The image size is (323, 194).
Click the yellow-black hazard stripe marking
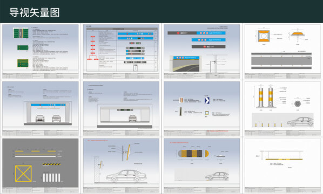(51, 164)
